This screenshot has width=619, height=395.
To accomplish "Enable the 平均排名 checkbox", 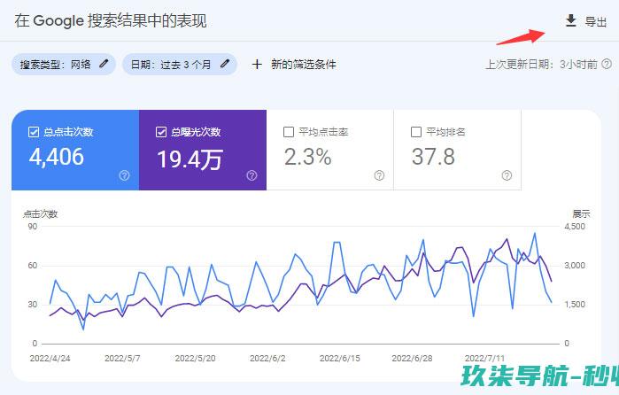I will (x=416, y=132).
